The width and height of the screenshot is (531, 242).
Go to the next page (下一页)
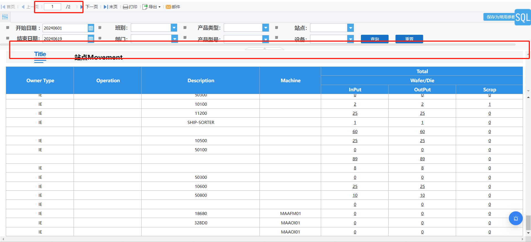pos(89,7)
